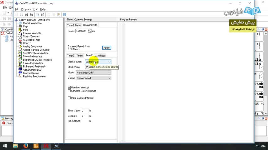Select Two Wire Interface tree item
This screenshot has height=150, width=268.
pyautogui.click(x=32, y=57)
